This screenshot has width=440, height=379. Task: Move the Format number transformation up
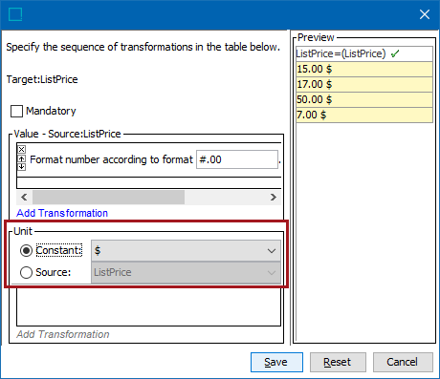point(21,158)
